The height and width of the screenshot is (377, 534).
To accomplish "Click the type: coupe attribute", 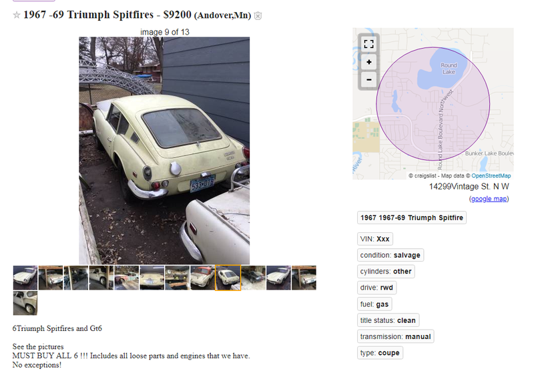I will (380, 353).
